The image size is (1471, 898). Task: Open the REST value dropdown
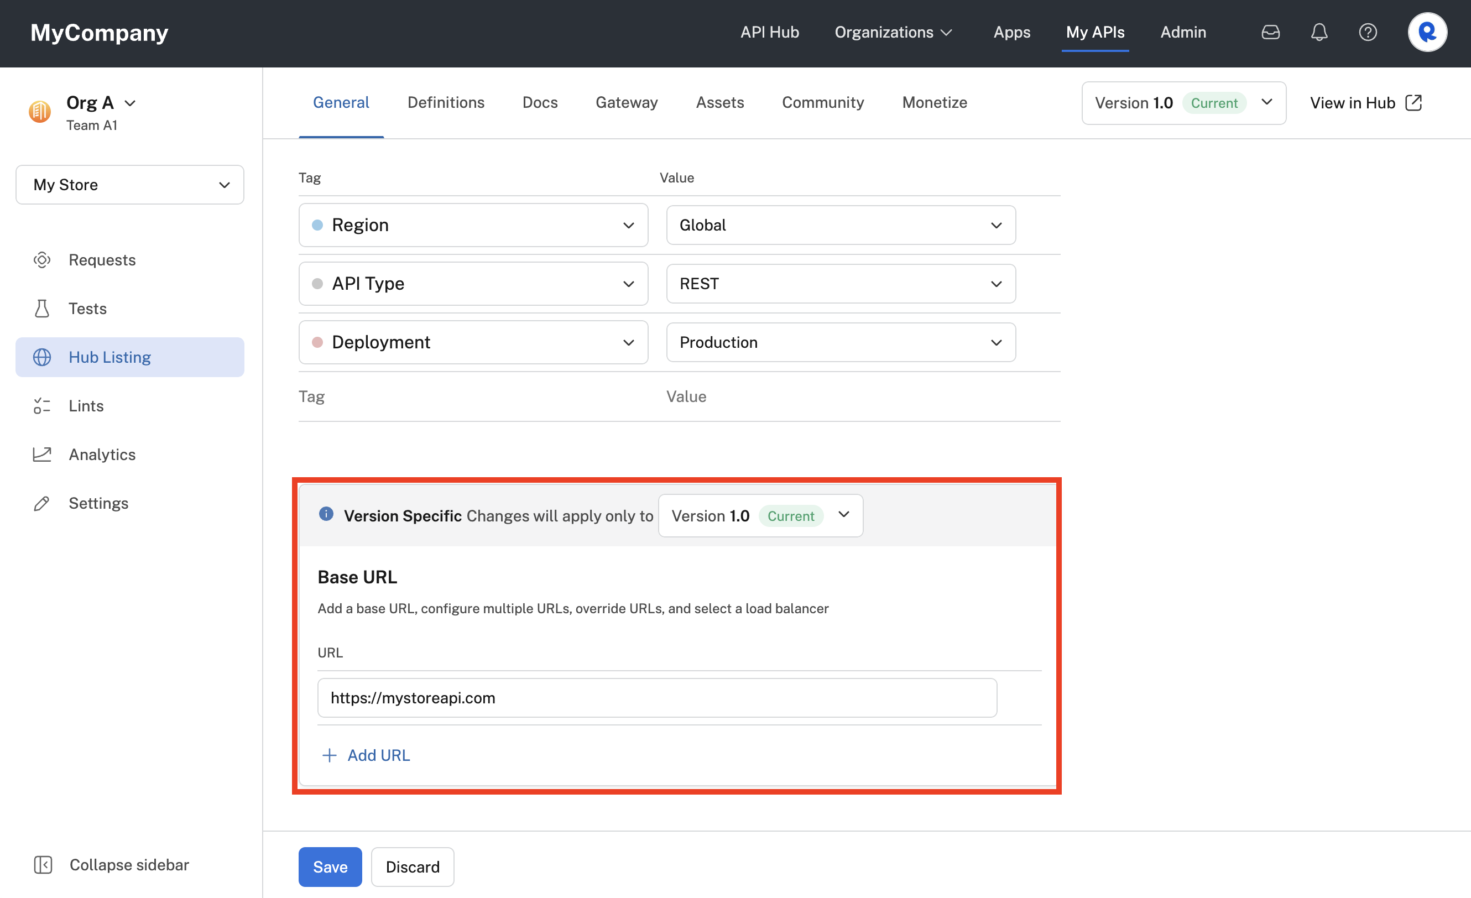coord(841,284)
